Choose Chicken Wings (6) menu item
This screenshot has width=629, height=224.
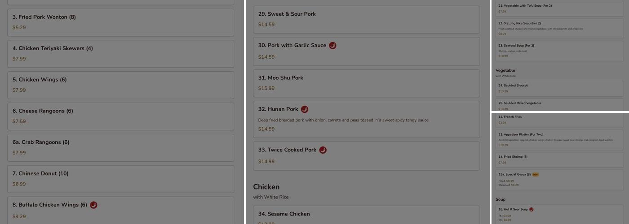pyautogui.click(x=120, y=85)
